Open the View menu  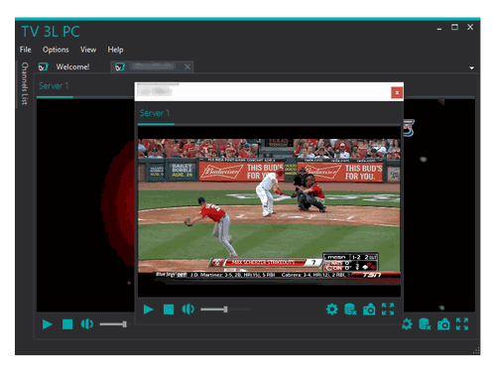coord(88,50)
